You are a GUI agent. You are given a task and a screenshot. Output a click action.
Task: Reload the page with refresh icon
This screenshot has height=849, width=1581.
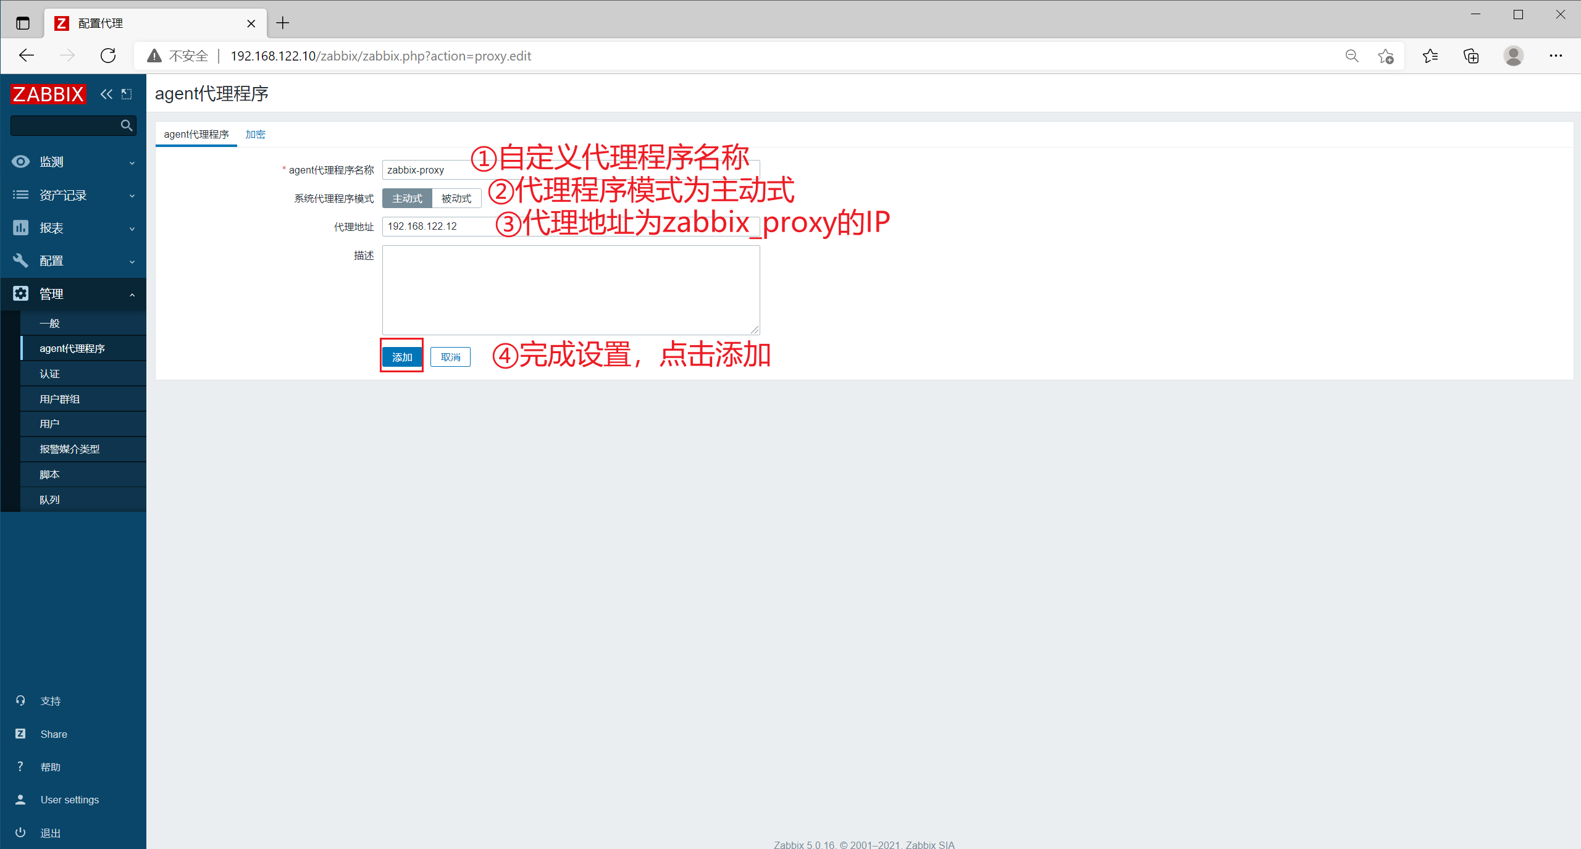point(108,56)
